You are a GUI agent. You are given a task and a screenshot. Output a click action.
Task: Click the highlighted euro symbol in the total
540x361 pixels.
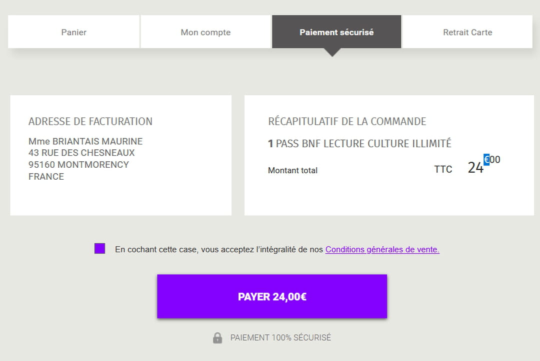click(486, 160)
